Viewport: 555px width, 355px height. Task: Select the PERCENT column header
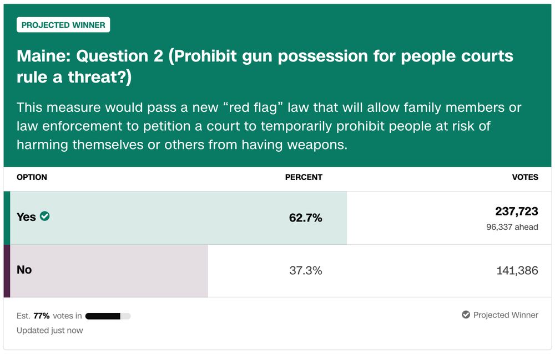click(303, 177)
